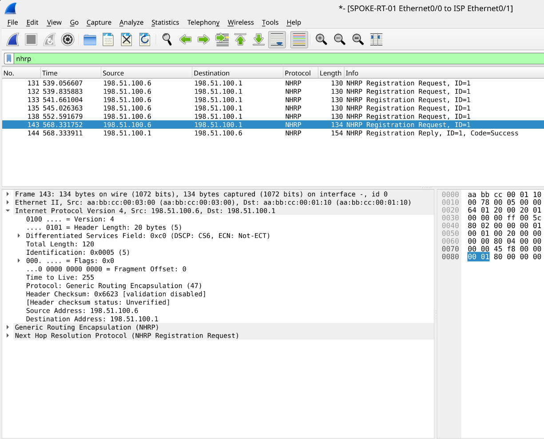Select Destination Address: 198.51.100.1 field

coord(92,319)
